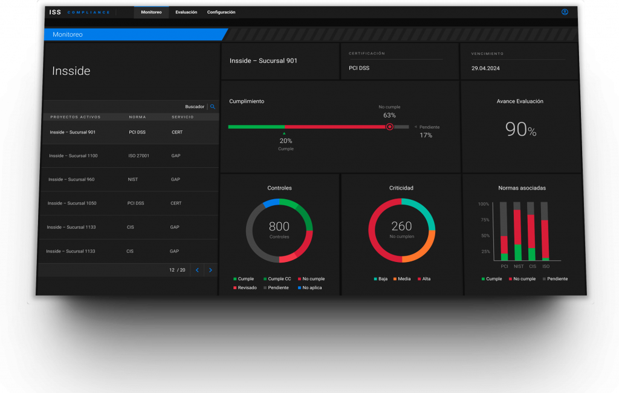Click the 63% No cumple marker on compliance bar
The width and height of the screenshot is (619, 393).
click(x=390, y=127)
